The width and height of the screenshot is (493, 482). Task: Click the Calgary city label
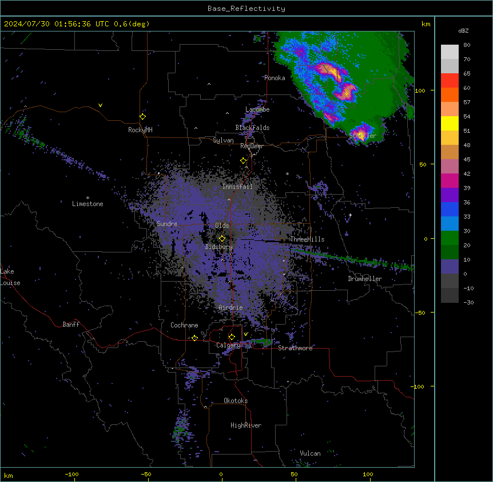(x=228, y=345)
